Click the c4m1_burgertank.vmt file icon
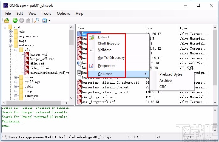This screenshot has width=219, height=142. (x=80, y=97)
